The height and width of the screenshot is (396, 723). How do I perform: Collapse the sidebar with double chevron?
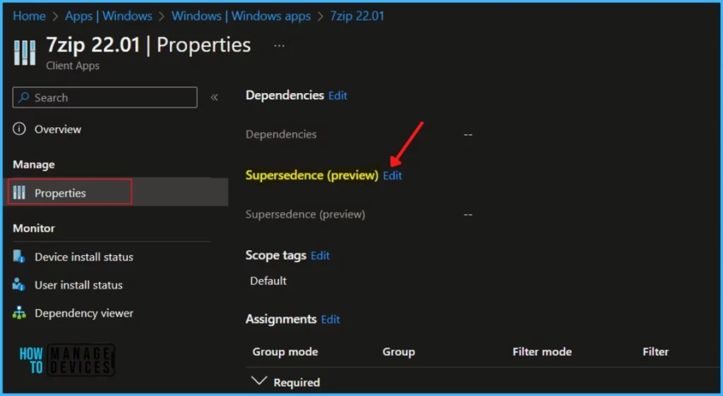215,97
